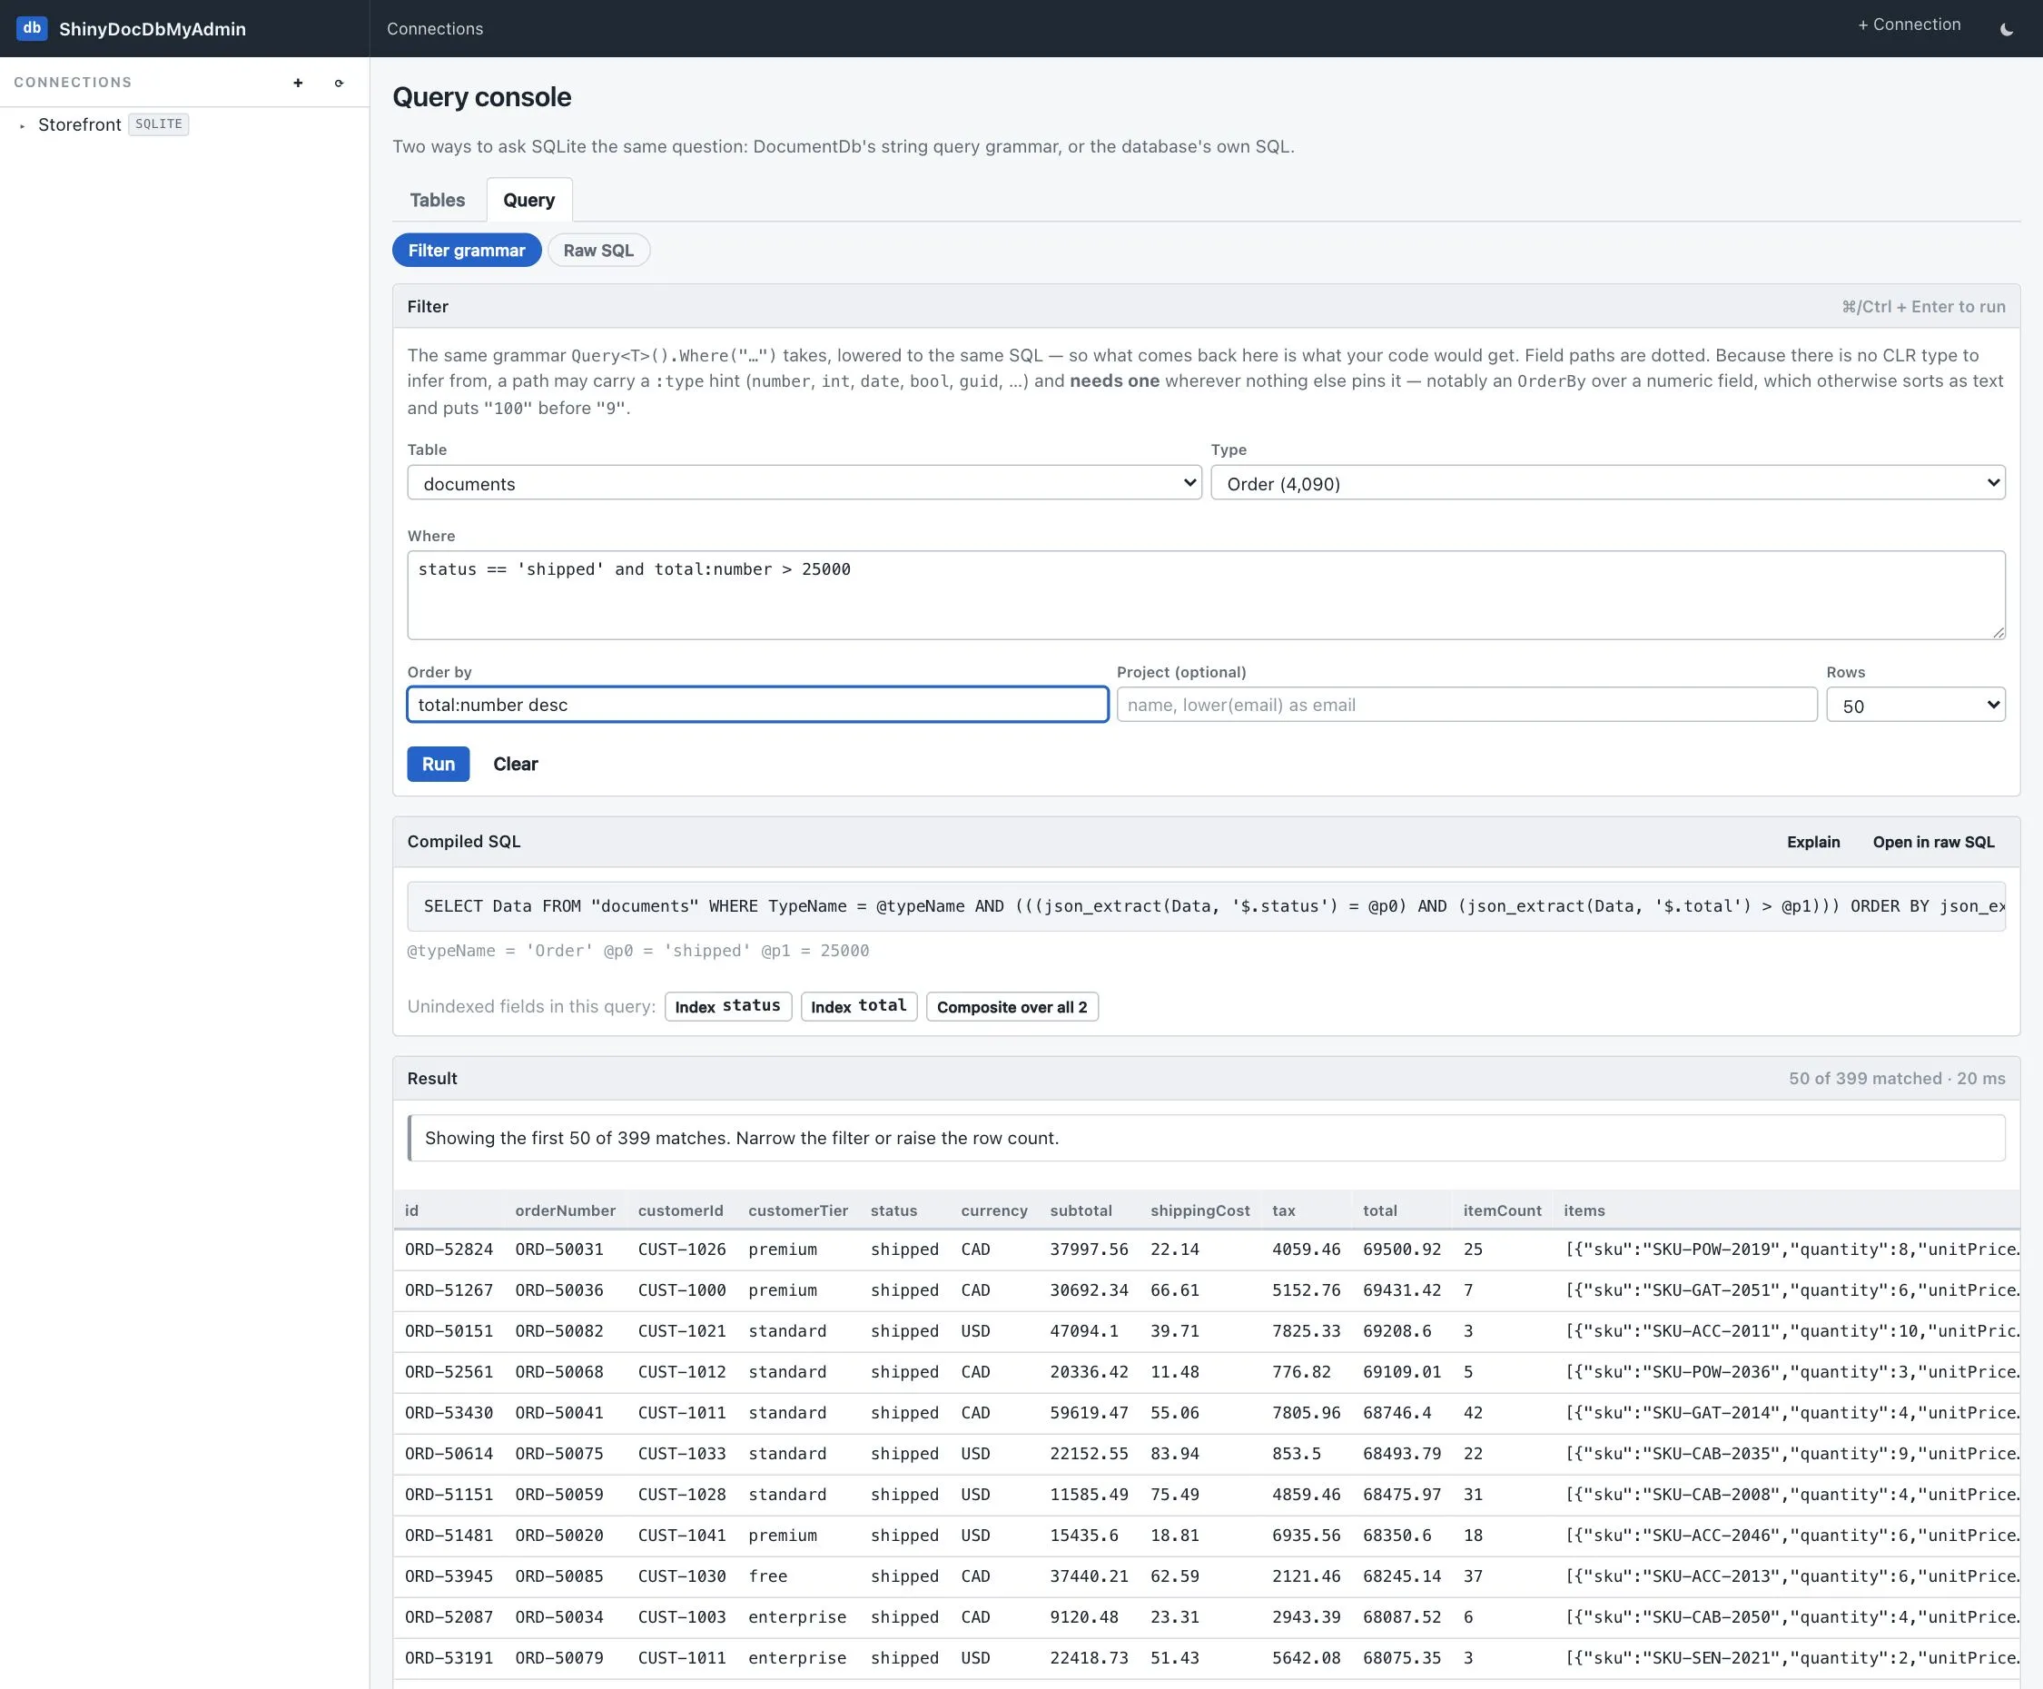
Task: Select total value 69500.92
Action: [1402, 1249]
